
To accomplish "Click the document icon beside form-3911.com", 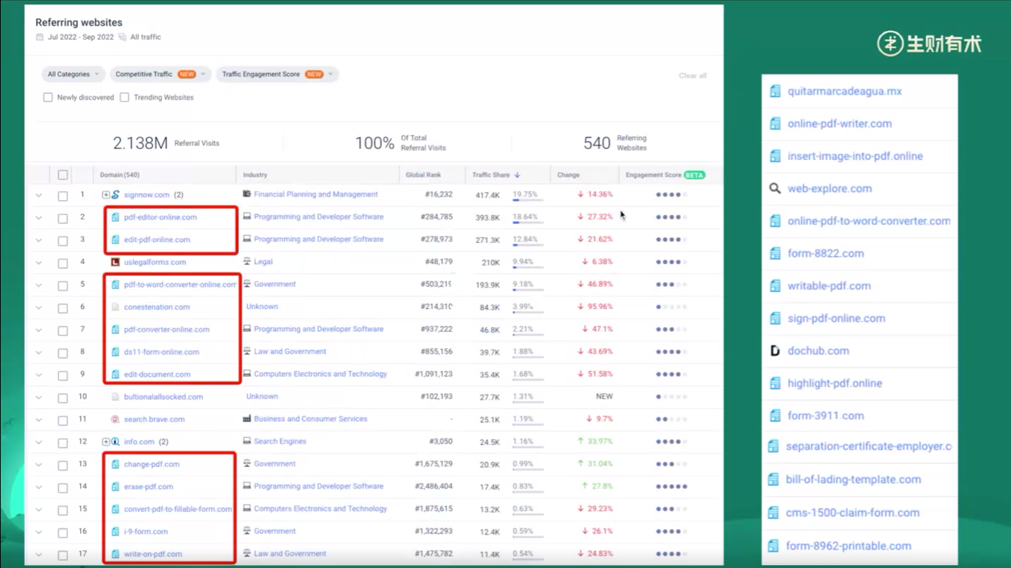I will tap(775, 416).
